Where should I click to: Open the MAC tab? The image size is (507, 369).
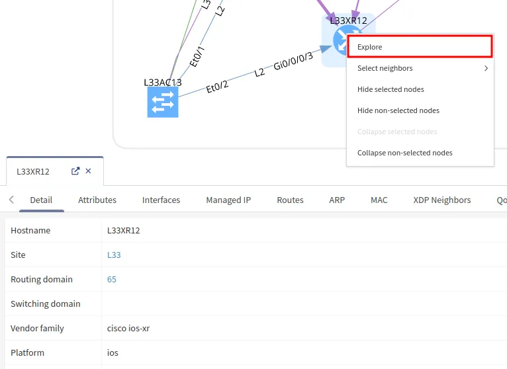point(379,200)
